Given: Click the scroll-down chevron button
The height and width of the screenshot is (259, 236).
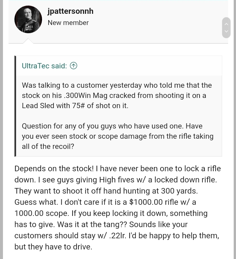Looking at the screenshot, I should pos(226,32).
